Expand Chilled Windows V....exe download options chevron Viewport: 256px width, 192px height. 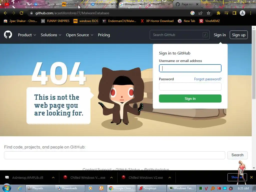pyautogui.click(x=111, y=177)
